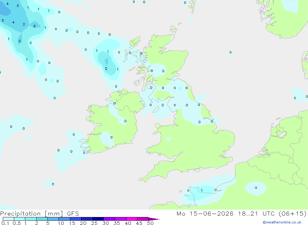Image resolution: width=308 pixels, height=225 pixels.
Task: Pick the 10–15 mm legend color swatch
Action: [x=64, y=219]
